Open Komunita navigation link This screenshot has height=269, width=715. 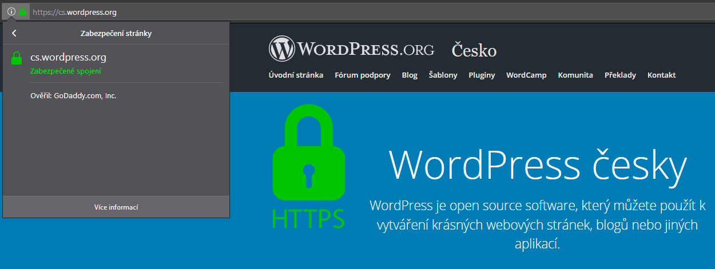click(x=575, y=75)
